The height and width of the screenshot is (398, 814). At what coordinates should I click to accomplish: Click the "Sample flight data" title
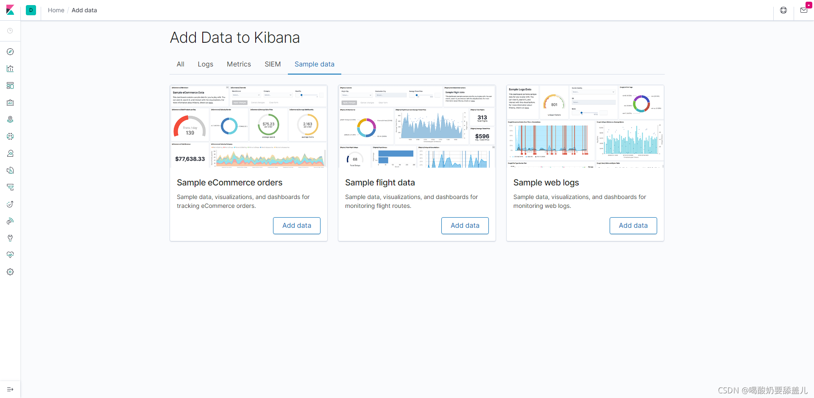[x=380, y=182]
